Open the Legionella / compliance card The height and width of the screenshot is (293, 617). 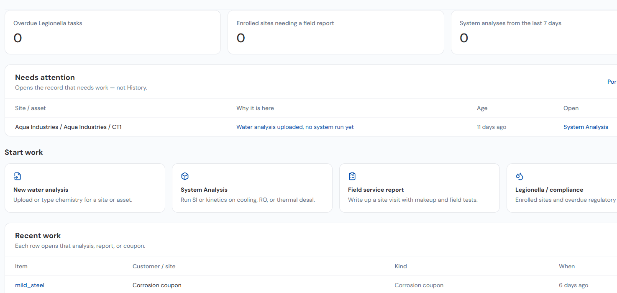tap(562, 188)
